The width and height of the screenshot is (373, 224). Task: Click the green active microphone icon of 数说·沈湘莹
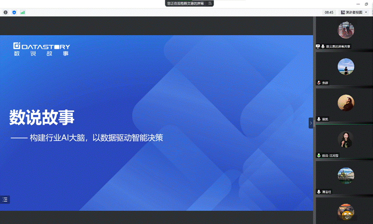[x=319, y=155]
